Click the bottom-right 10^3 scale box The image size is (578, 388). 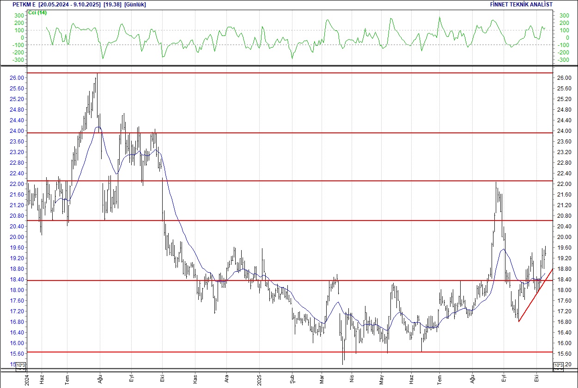558,366
